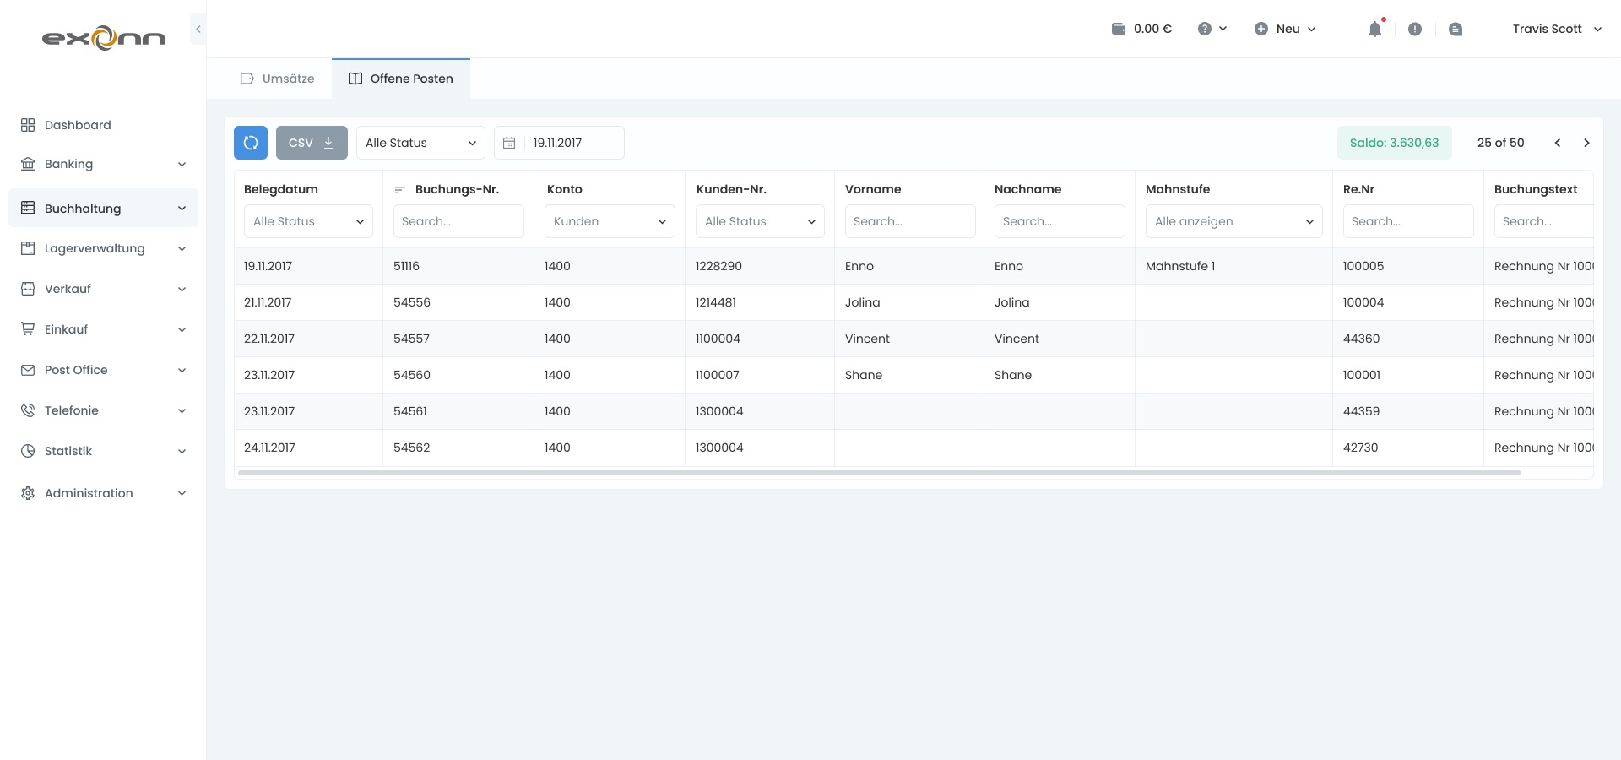The height and width of the screenshot is (760, 1621).
Task: Click the exonn logo
Action: (x=104, y=38)
